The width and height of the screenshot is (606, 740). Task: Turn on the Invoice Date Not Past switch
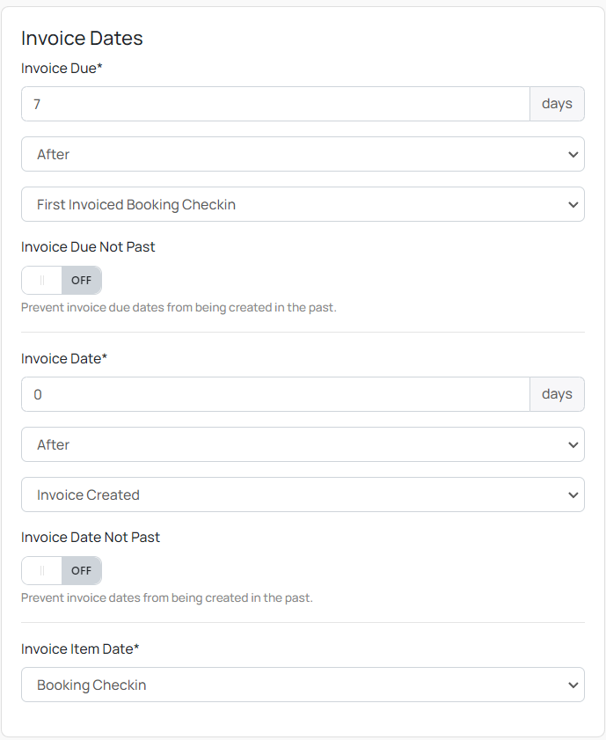tap(61, 570)
